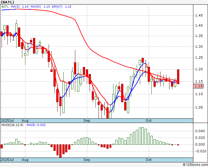
Task: Click the Aug label on MACD axis
Action: pyautogui.click(x=25, y=160)
